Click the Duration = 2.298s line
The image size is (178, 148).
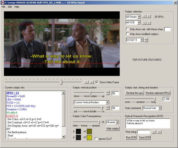(x=17, y=109)
